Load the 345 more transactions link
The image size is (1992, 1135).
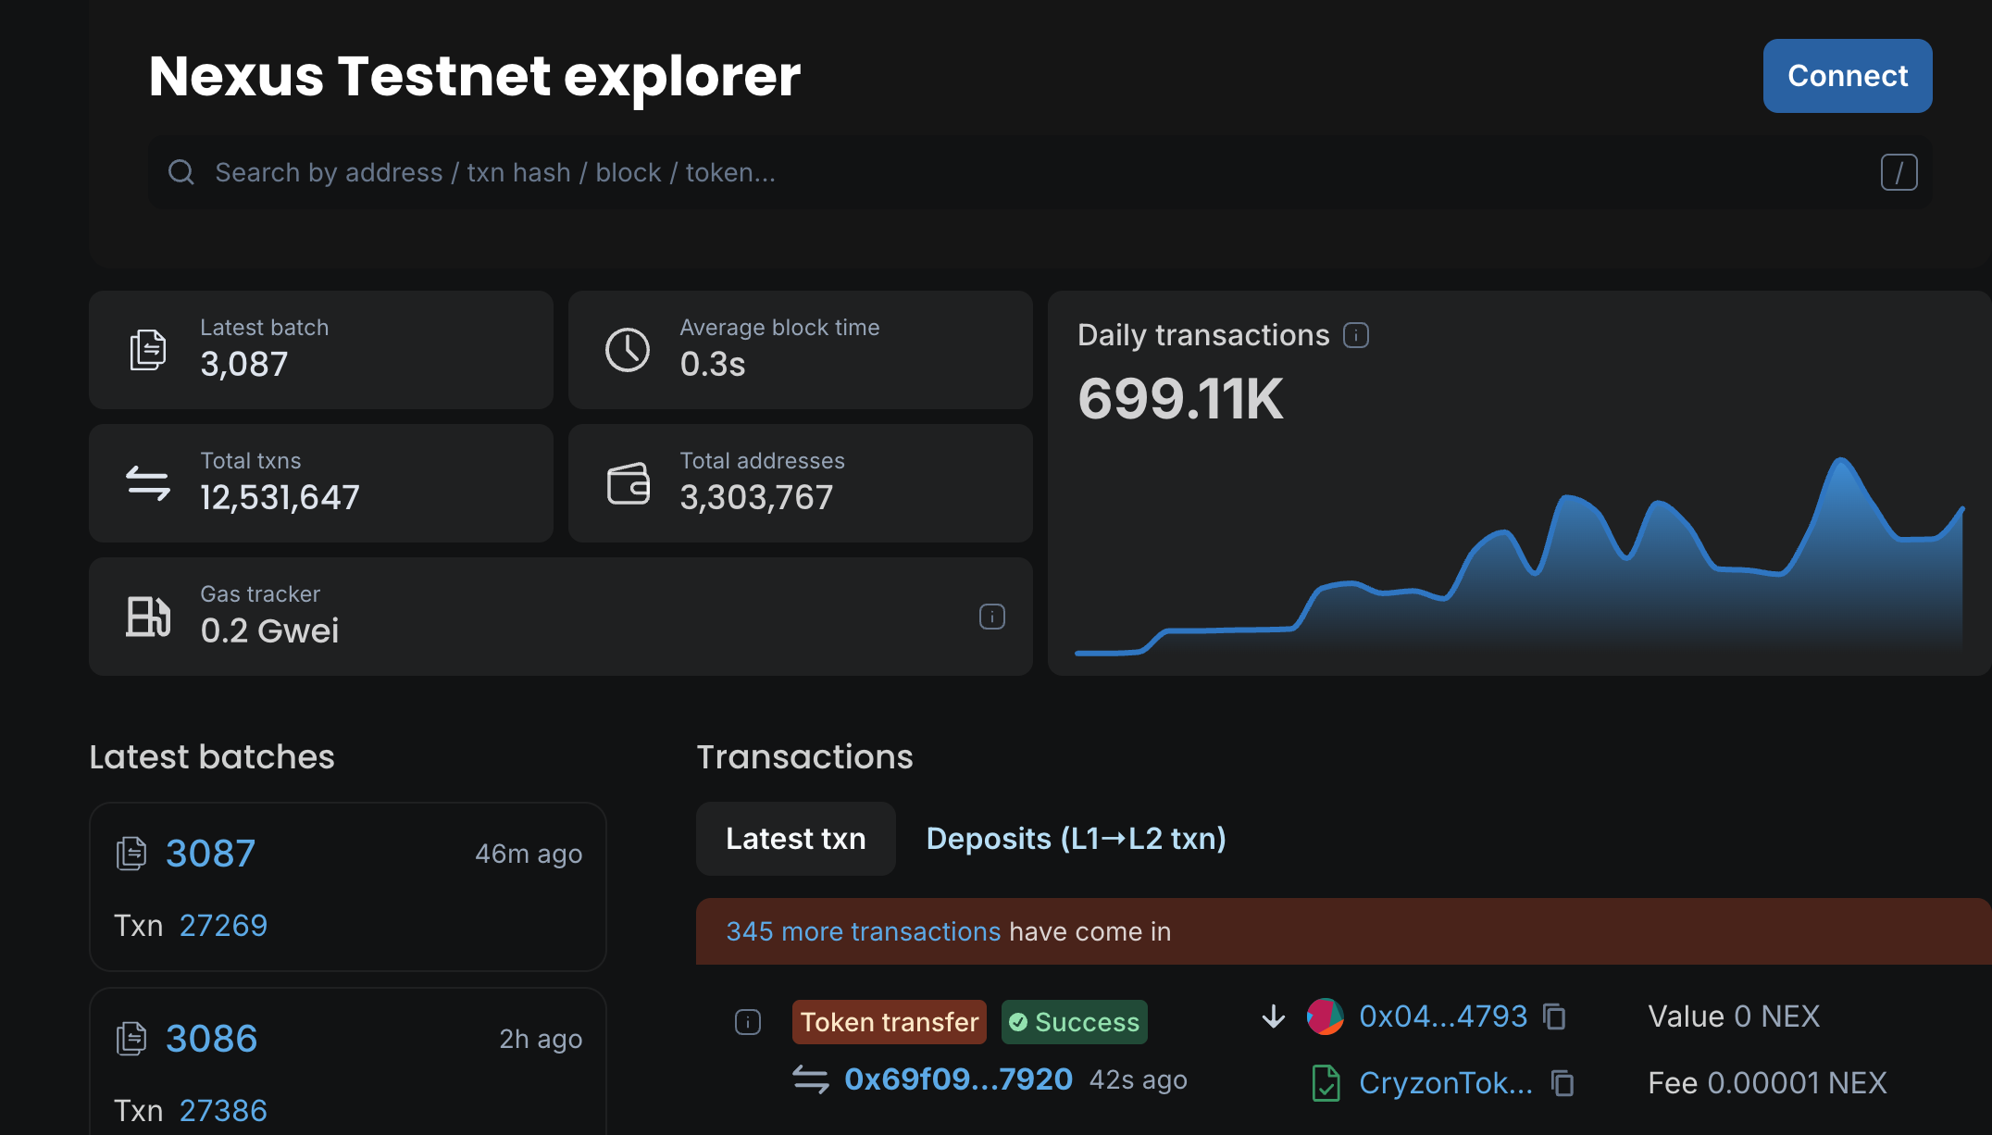[x=863, y=931]
